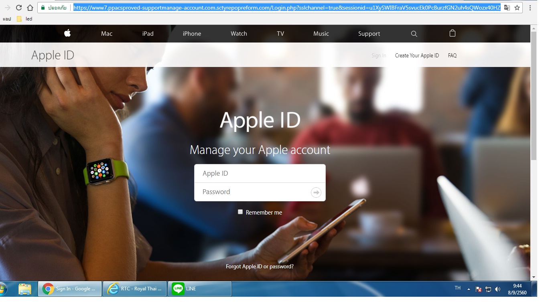Image resolution: width=548 pixels, height=308 pixels.
Task: Click the scrollbar down arrow
Action: (534, 277)
